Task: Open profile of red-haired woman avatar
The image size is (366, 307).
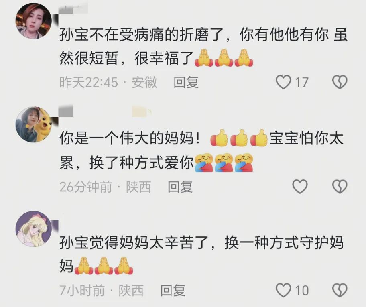Action: [34, 21]
